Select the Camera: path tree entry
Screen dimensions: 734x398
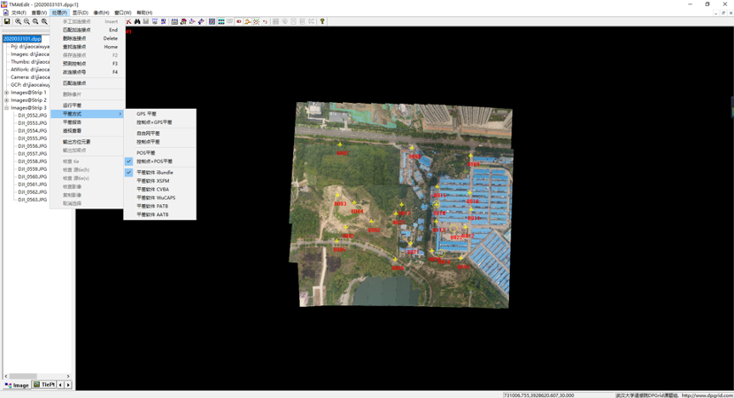(x=30, y=77)
